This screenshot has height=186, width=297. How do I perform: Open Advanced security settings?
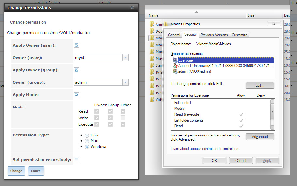pos(260,137)
